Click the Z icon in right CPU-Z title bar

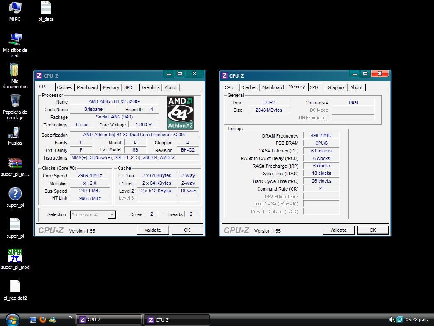(x=225, y=76)
